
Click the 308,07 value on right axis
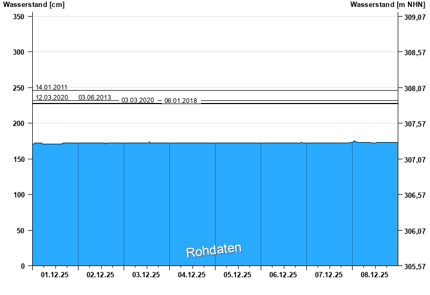click(x=415, y=88)
